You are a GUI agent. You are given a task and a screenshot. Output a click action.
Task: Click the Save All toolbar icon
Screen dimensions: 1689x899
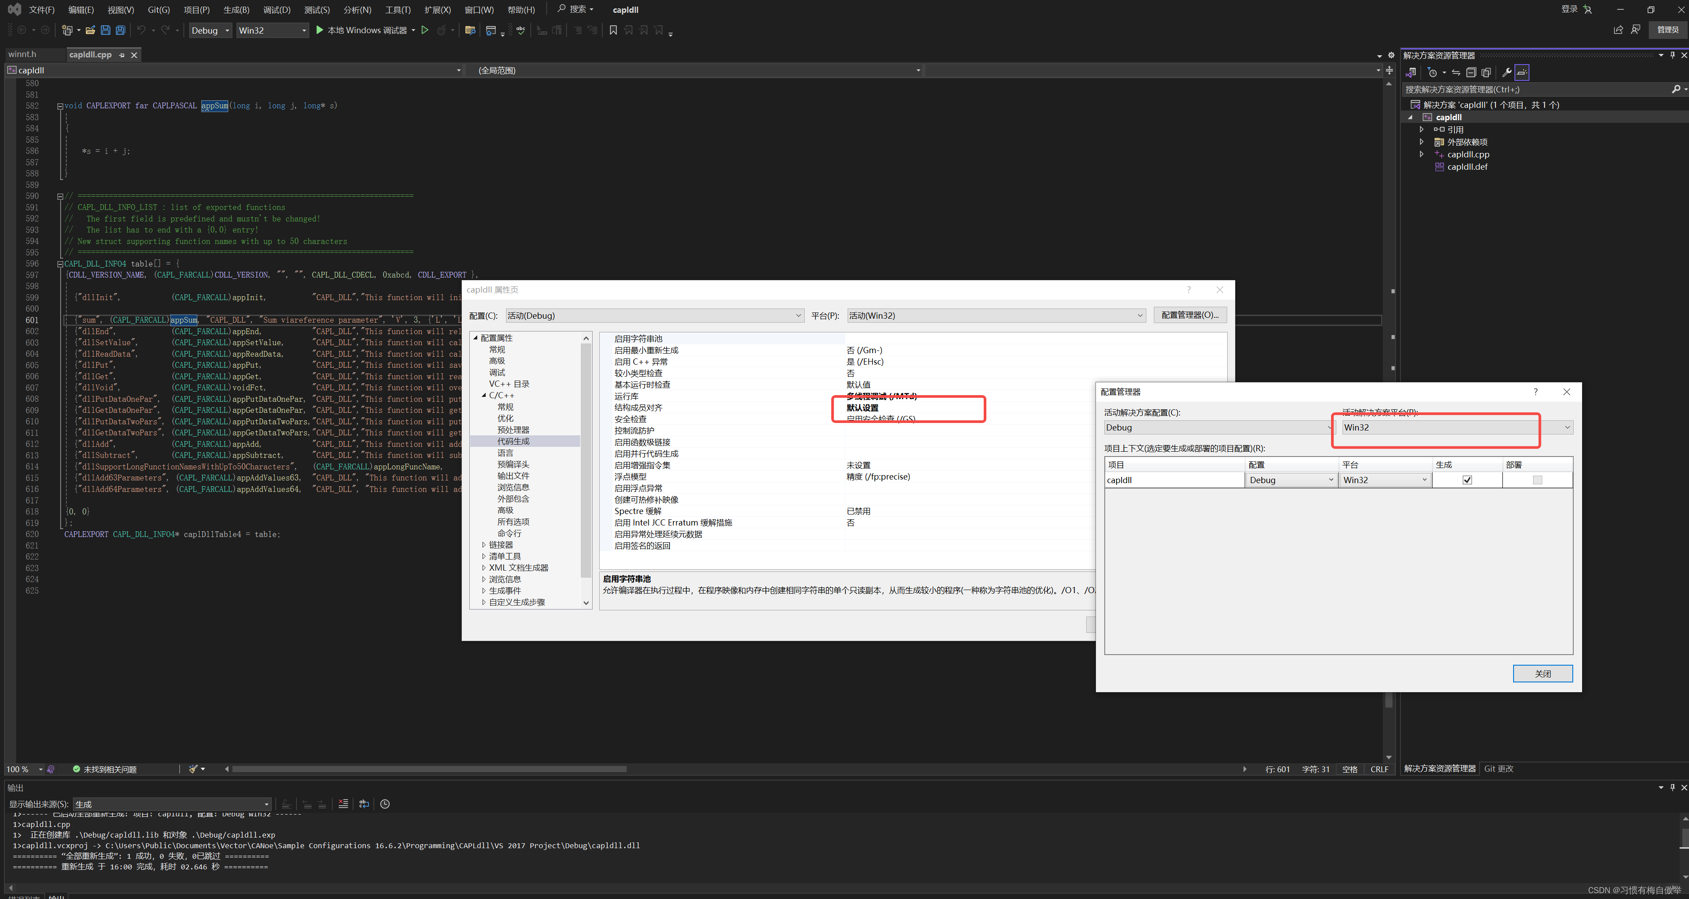click(121, 30)
